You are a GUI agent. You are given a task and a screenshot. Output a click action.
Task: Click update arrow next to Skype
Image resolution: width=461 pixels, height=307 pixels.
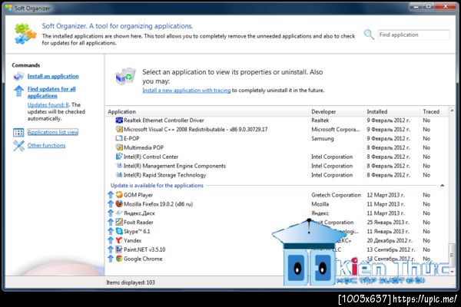click(x=111, y=231)
